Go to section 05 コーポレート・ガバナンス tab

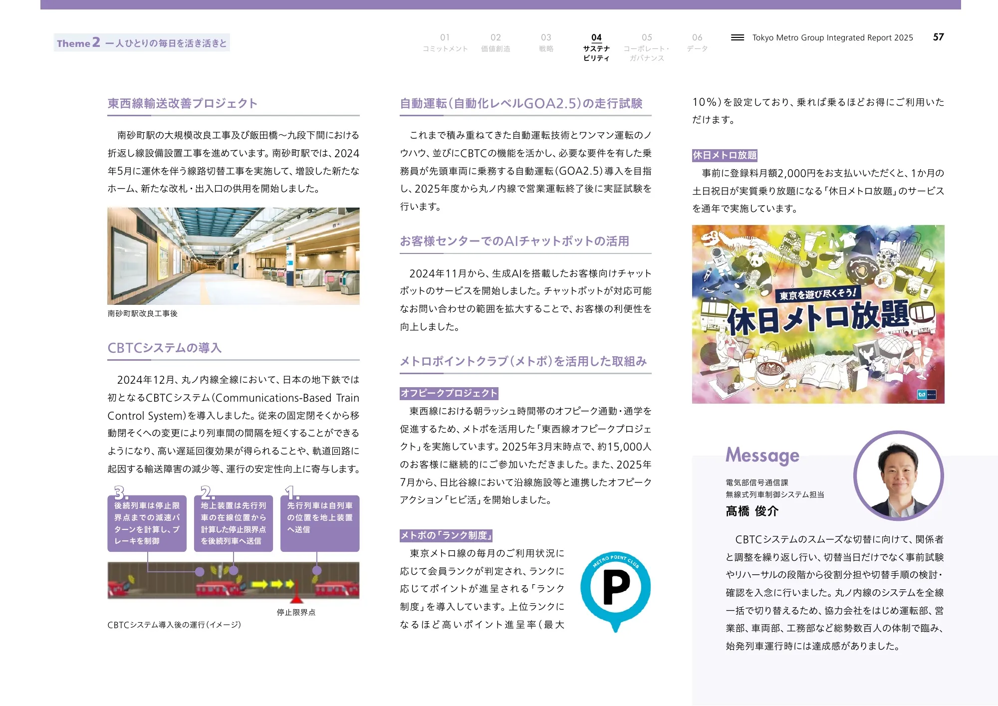pyautogui.click(x=647, y=47)
